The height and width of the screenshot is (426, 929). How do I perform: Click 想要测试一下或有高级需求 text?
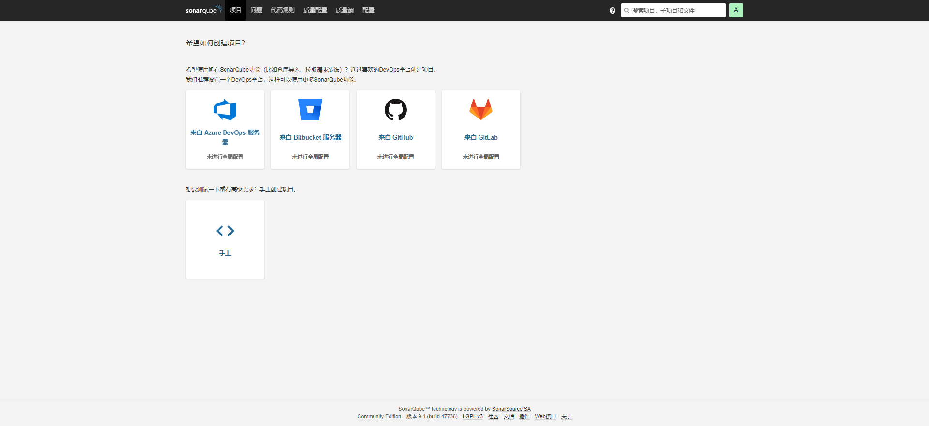(x=221, y=190)
